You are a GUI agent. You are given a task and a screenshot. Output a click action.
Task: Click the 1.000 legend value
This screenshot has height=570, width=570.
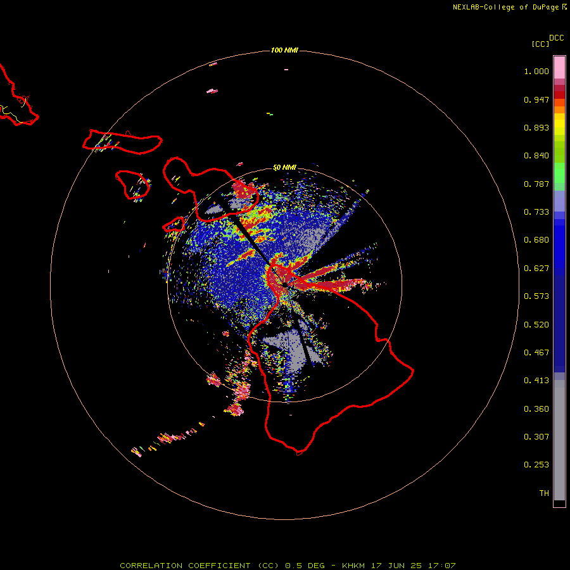tap(536, 71)
